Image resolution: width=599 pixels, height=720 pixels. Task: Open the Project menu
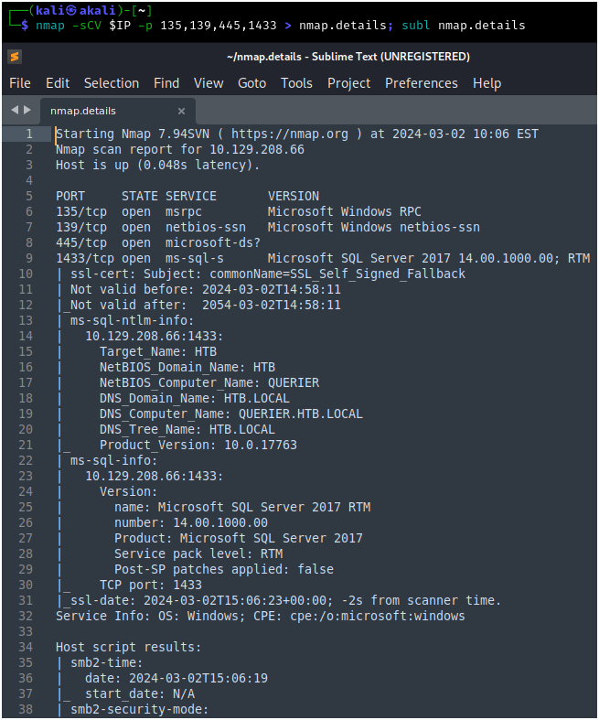tap(348, 83)
